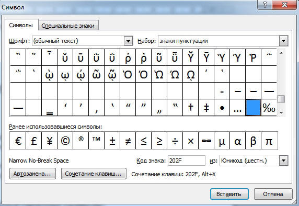The image size is (299, 206).
Task: Select capital Y with breve Ῠ
Action: click(190, 57)
